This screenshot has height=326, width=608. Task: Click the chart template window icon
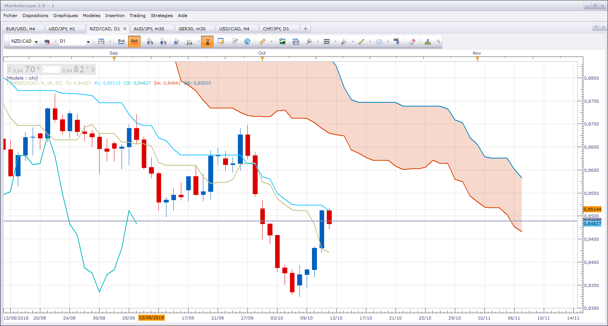[296, 42]
